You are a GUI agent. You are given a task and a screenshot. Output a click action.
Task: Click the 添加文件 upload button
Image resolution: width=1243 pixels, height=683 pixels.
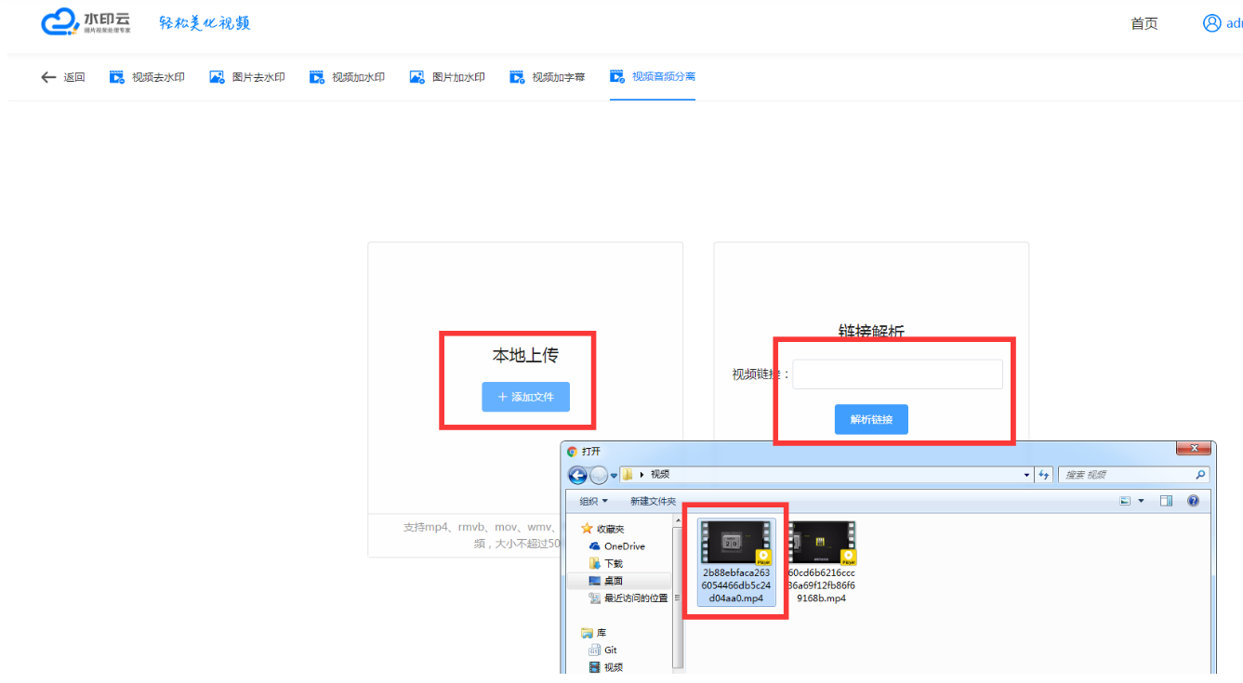[525, 397]
